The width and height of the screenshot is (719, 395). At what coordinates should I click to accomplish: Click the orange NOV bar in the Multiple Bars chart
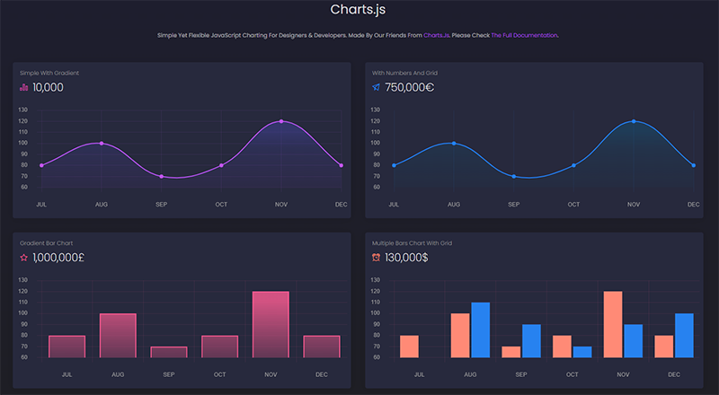coord(613,324)
